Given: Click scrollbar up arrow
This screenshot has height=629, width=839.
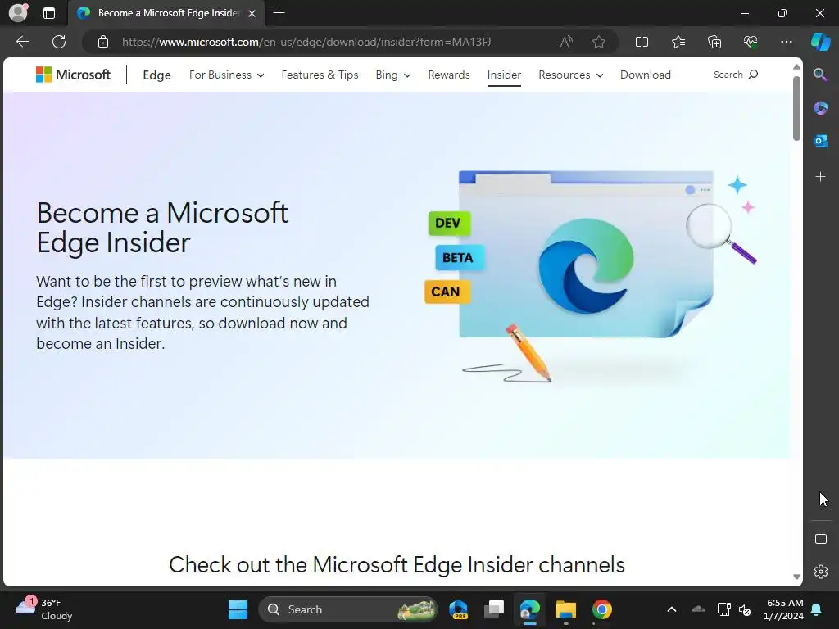Looking at the screenshot, I should [x=796, y=67].
